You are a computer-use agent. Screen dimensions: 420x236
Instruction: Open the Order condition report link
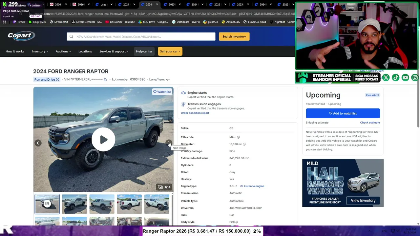(x=195, y=113)
